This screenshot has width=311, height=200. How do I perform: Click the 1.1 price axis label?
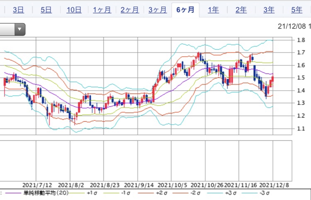click(x=301, y=128)
